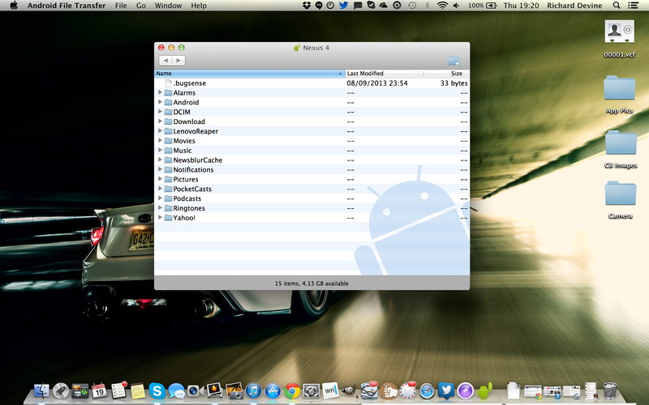Click the Dropbox icon in menu bar
649x405 pixels.
pyautogui.click(x=305, y=6)
